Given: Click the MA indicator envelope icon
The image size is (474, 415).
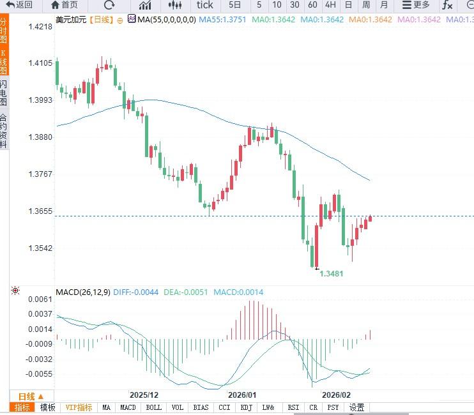Looking at the screenshot, I should pyautogui.click(x=132, y=19).
